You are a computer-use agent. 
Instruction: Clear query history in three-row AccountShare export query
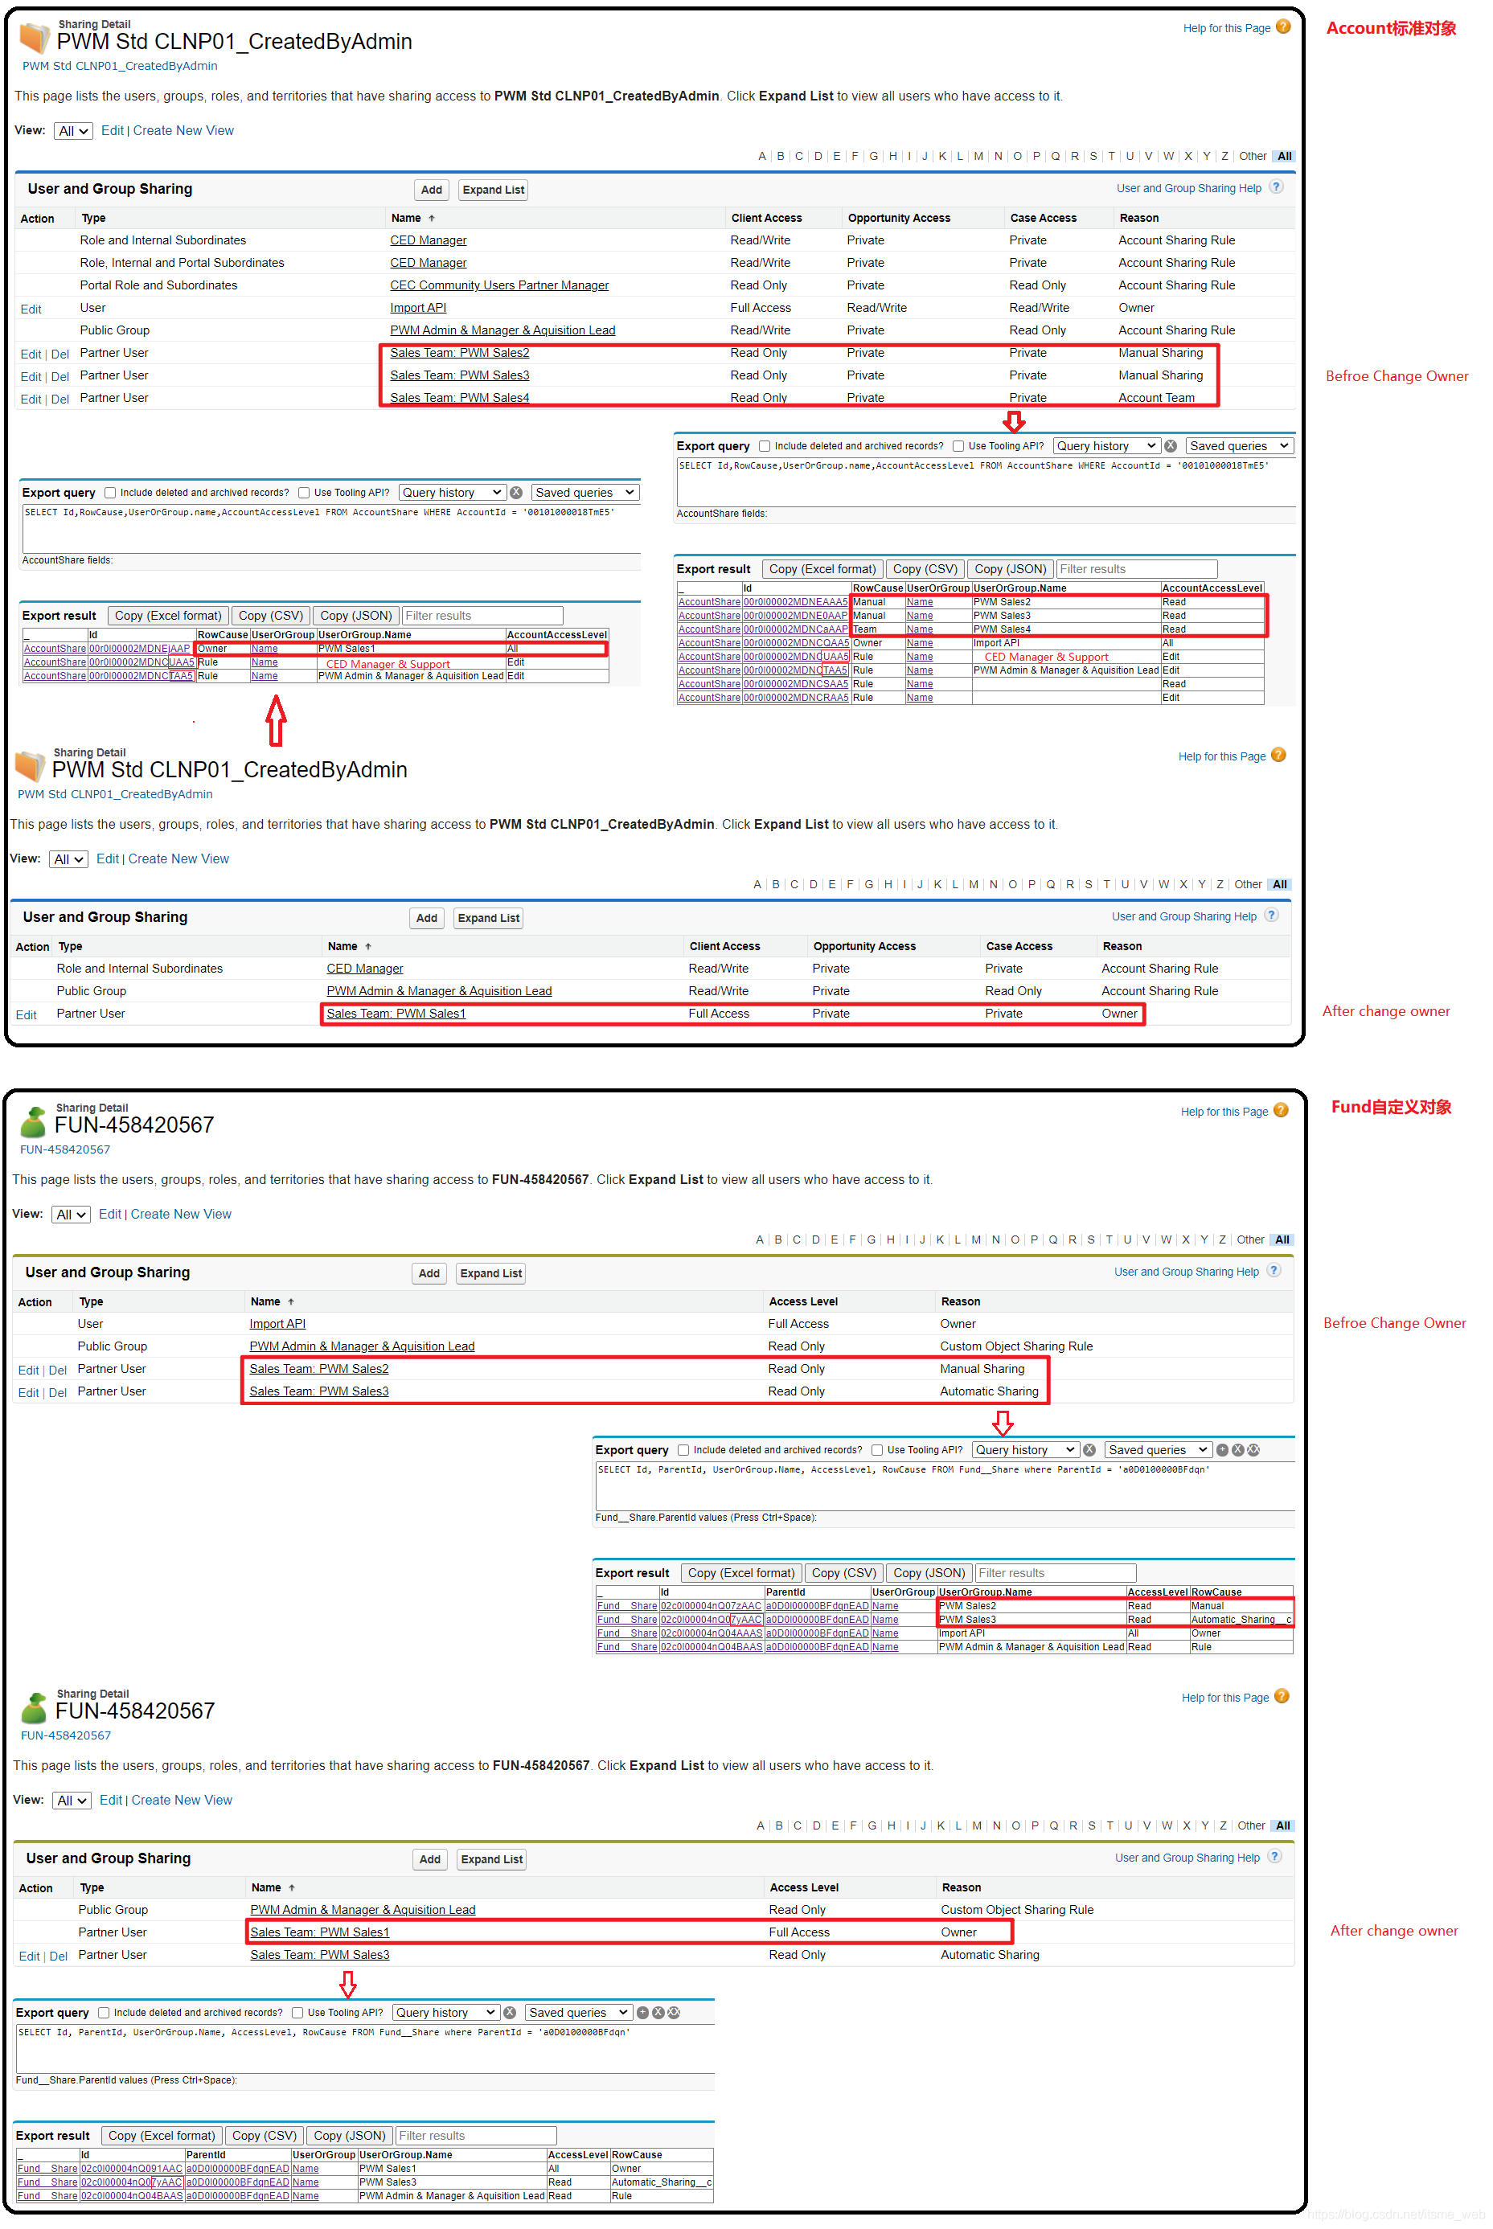(x=516, y=493)
